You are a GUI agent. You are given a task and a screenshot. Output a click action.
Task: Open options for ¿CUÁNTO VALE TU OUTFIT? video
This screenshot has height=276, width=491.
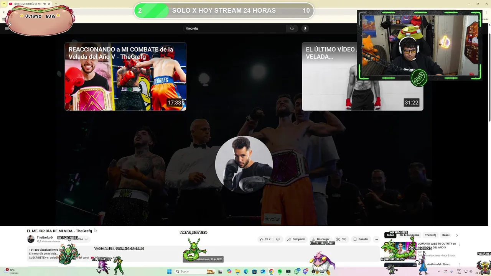pyautogui.click(x=460, y=244)
